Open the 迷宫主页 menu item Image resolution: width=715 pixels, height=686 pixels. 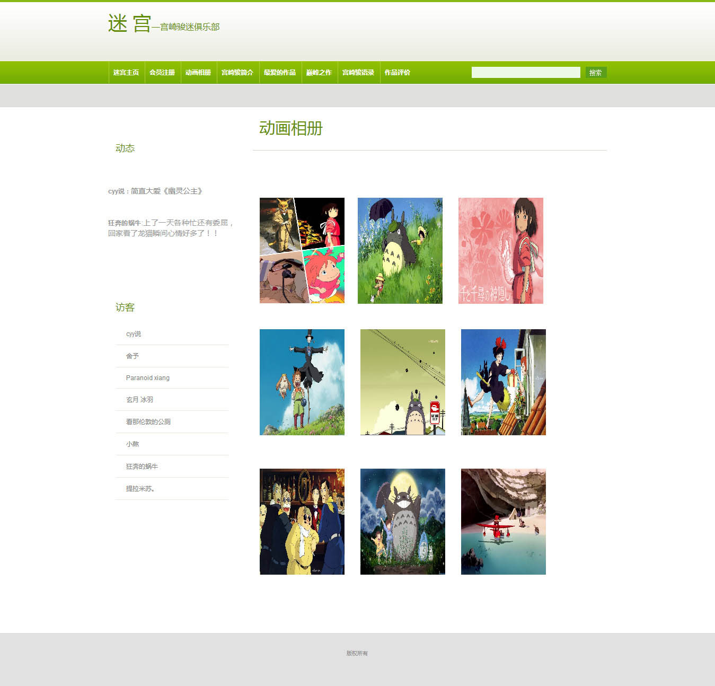pyautogui.click(x=126, y=73)
